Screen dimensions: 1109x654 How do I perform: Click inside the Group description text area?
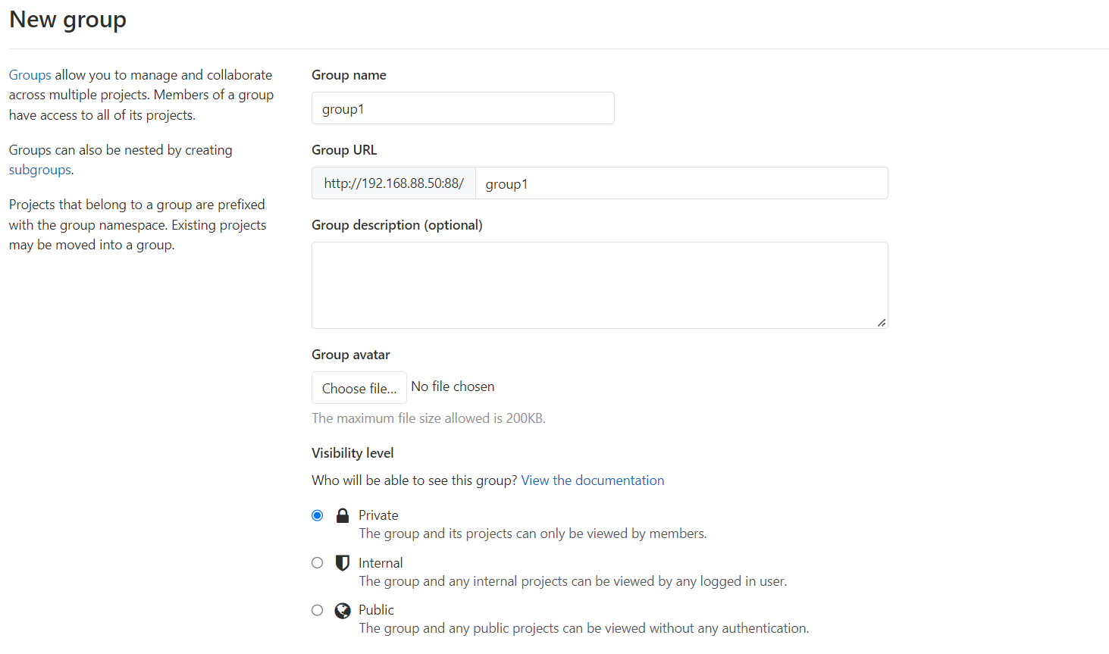(599, 285)
